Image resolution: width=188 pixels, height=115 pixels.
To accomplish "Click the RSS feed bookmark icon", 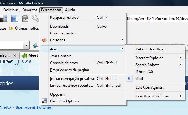I will pyautogui.click(x=11, y=29).
